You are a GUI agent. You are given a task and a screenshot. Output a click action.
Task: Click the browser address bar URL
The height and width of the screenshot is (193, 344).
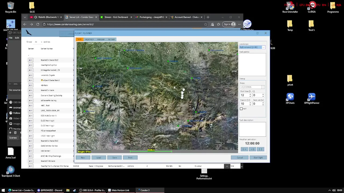pyautogui.click(x=70, y=24)
